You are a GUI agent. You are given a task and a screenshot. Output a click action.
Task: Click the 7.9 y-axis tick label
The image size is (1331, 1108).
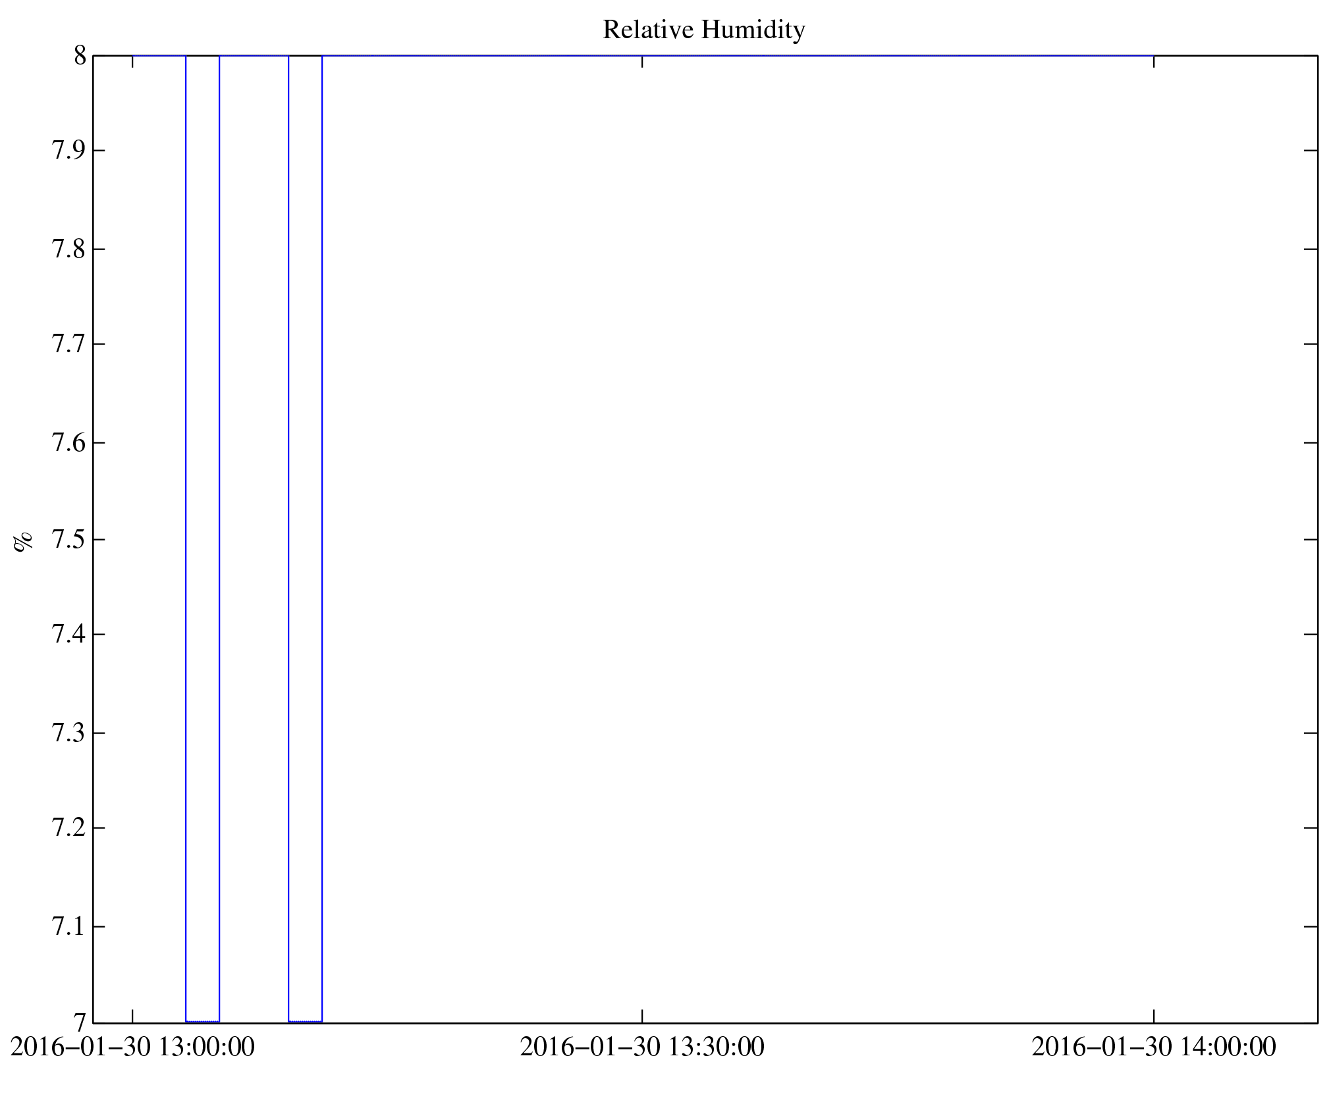(x=69, y=151)
